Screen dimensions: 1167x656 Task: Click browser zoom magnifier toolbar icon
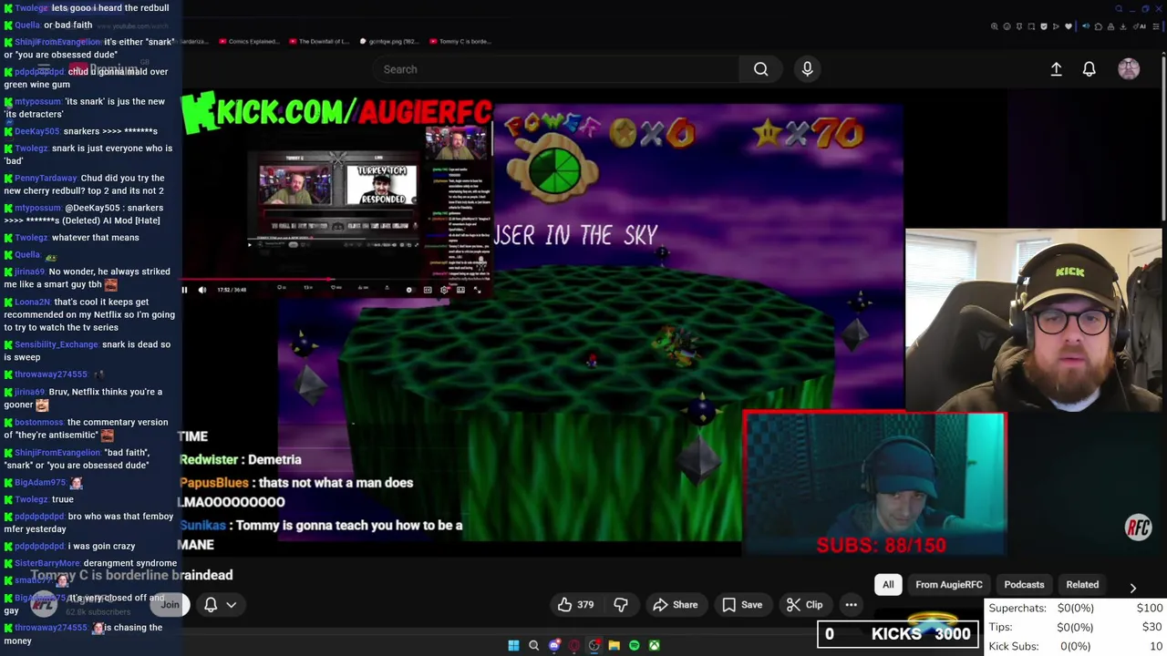click(995, 26)
